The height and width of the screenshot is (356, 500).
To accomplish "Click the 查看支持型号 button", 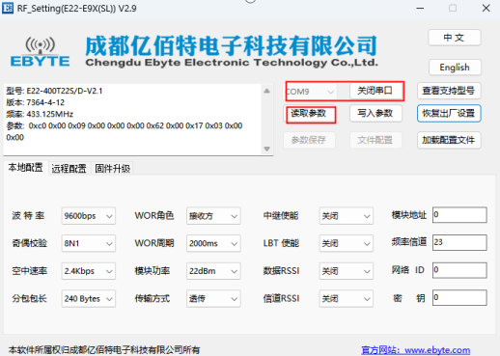I will [449, 91].
